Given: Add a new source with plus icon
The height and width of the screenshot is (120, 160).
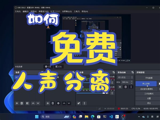Looking at the screenshot, I should (x=48, y=103).
